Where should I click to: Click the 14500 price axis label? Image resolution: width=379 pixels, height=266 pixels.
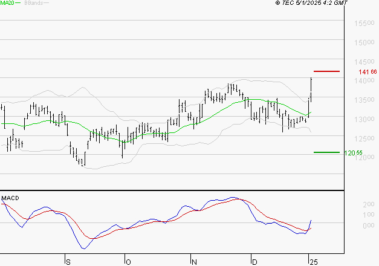click(364, 62)
